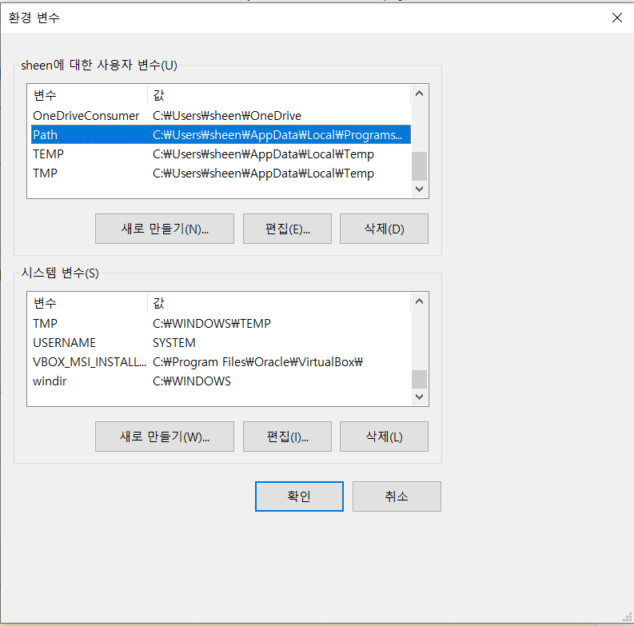Click the resize grip in dialog corner

click(627, 617)
